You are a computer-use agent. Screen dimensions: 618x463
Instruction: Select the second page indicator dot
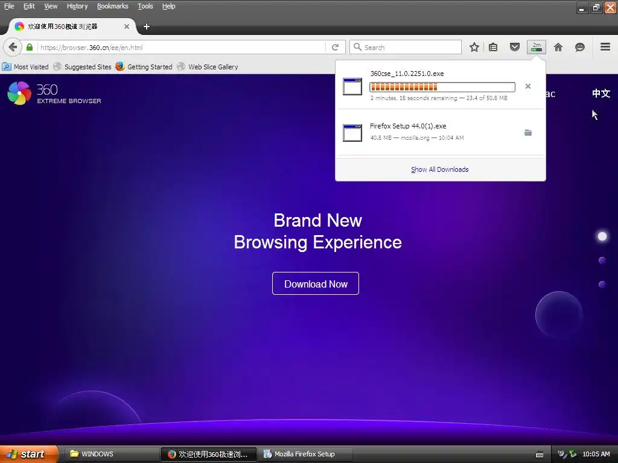[602, 260]
